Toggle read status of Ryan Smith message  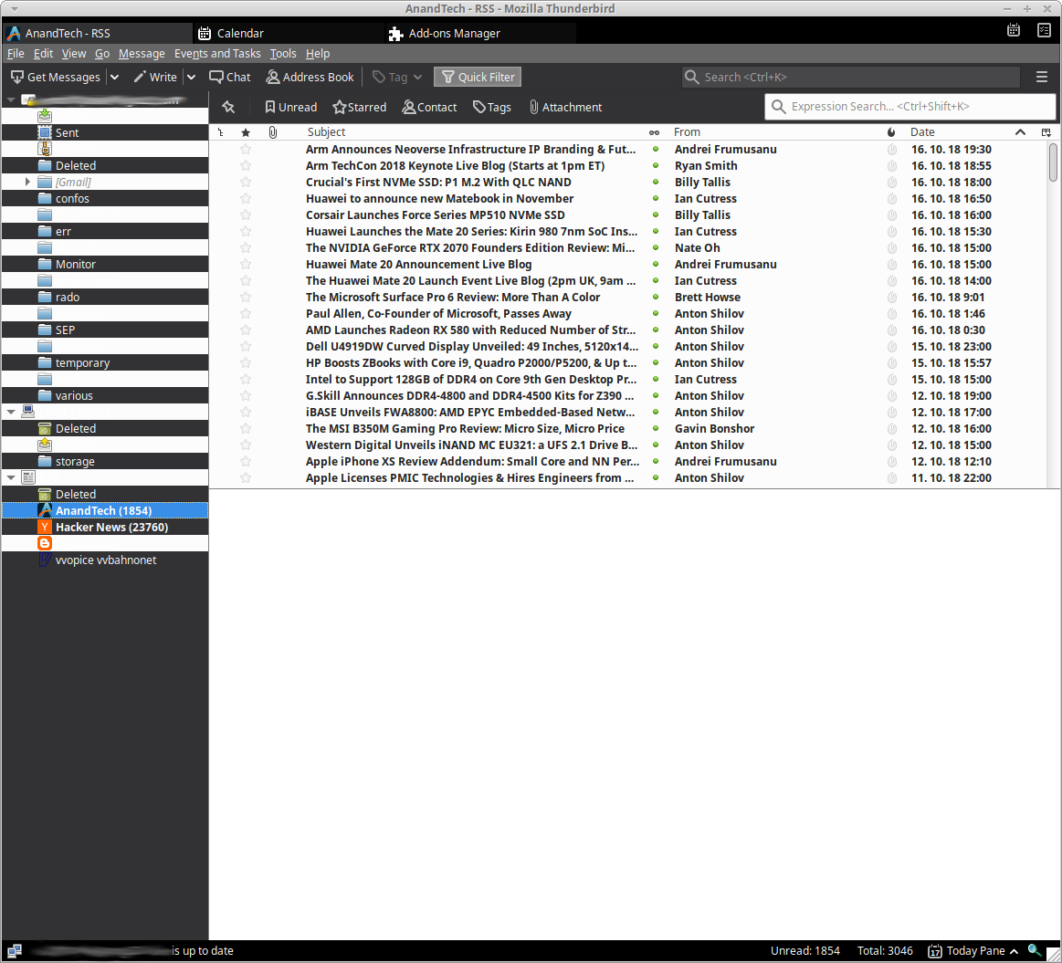tap(656, 166)
